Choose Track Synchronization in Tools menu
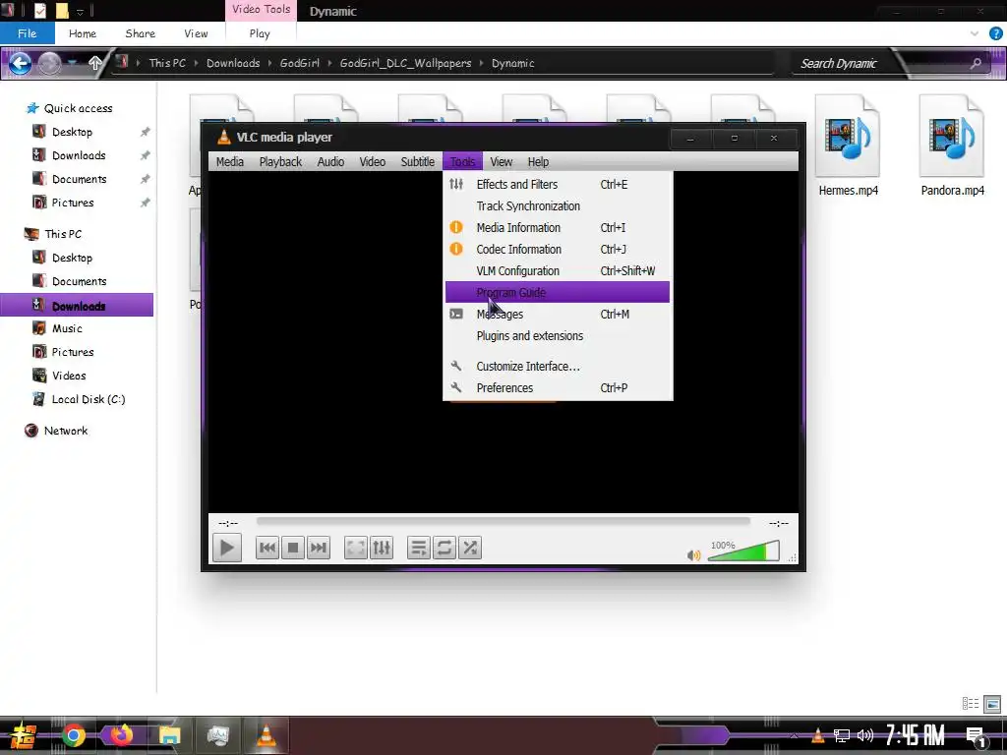 coord(558,206)
